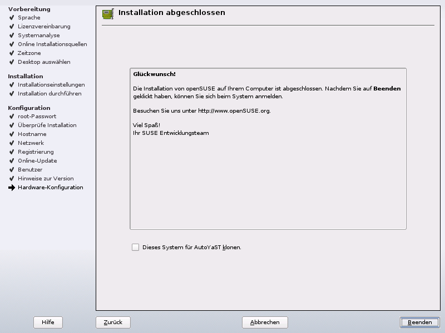This screenshot has height=333, width=445.
Task: Select the Überprüfe Installation step label
Action: pyautogui.click(x=47, y=125)
